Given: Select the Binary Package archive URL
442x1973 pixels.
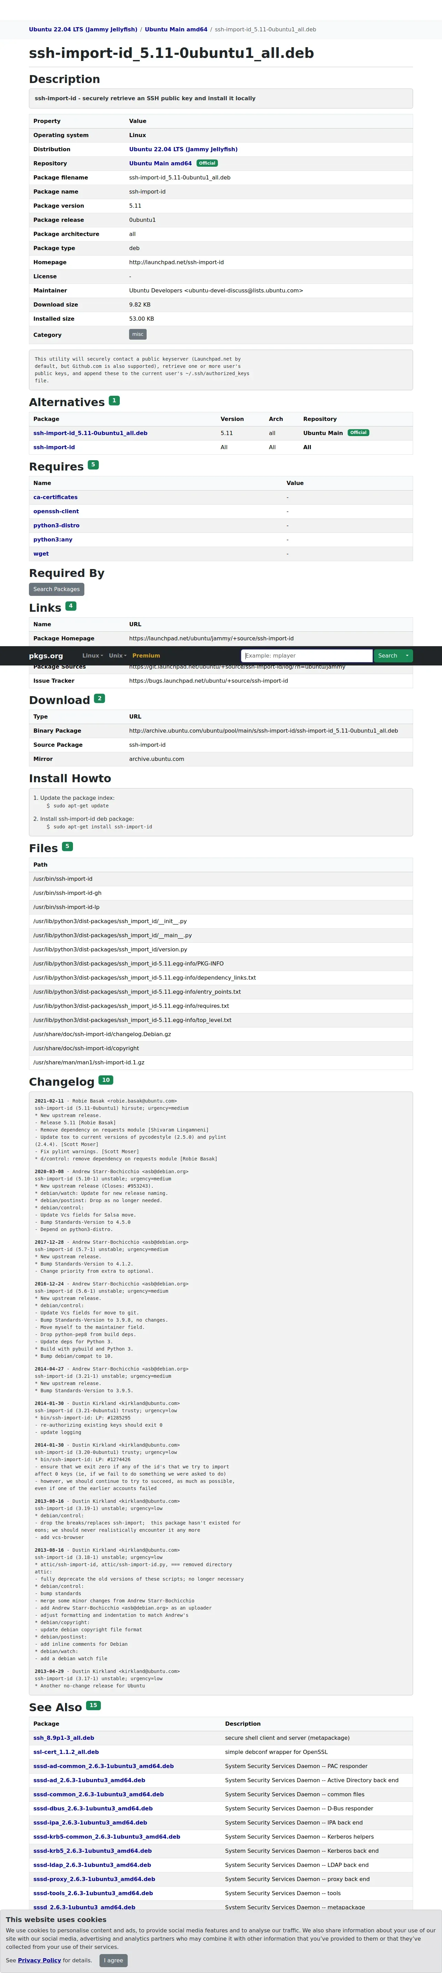Looking at the screenshot, I should pos(264,731).
